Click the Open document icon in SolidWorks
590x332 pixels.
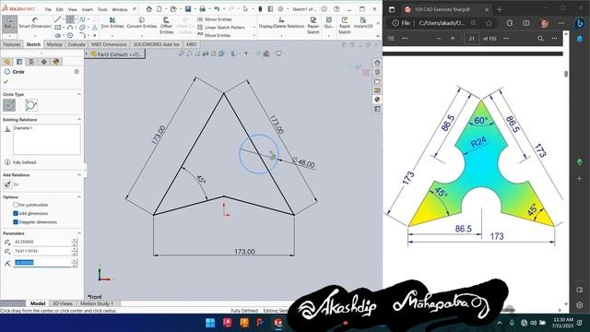(x=173, y=8)
